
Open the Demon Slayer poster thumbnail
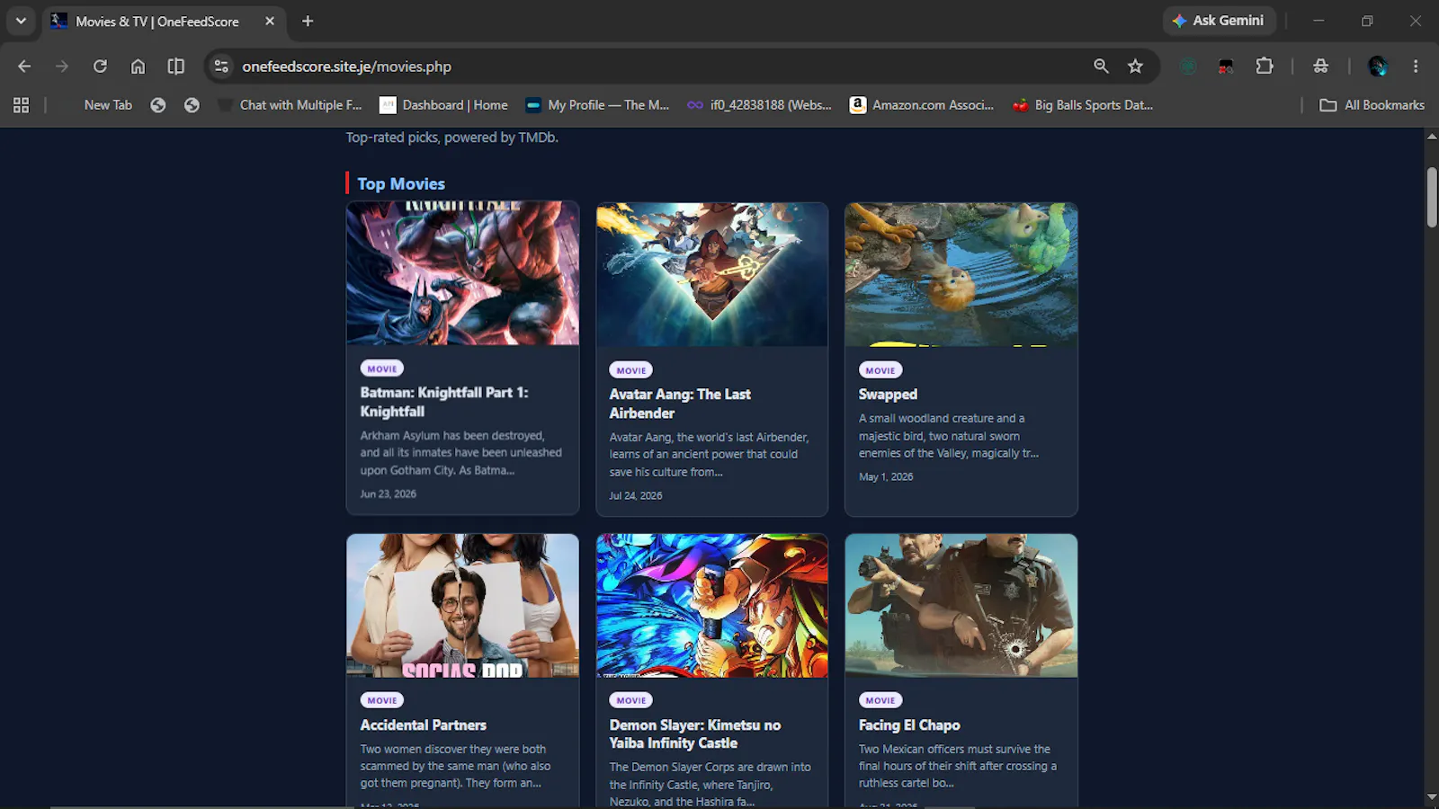[712, 606]
